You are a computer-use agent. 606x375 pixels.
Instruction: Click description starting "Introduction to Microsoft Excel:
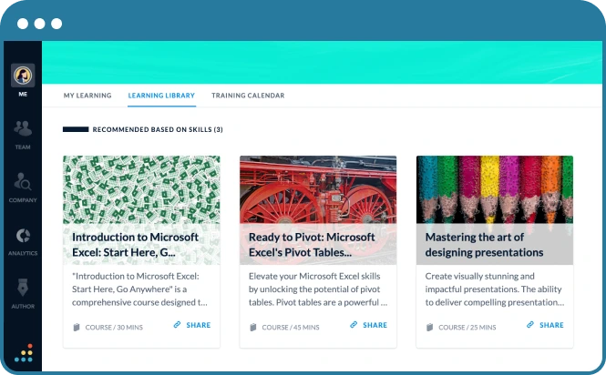140,289
